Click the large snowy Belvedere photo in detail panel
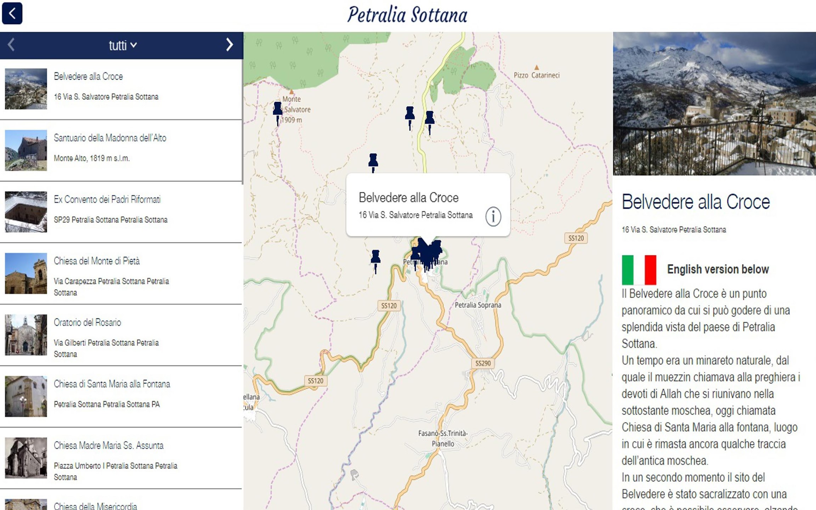The image size is (816, 510). point(714,104)
